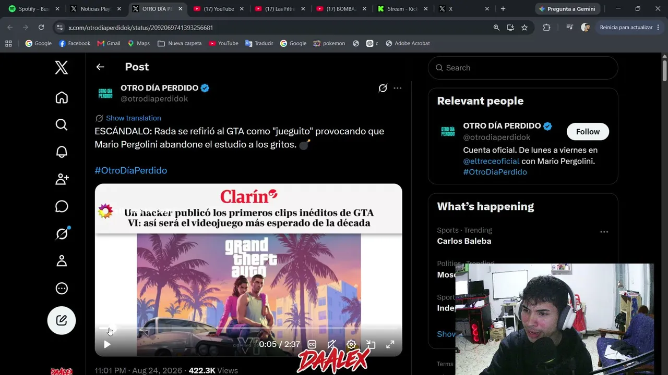
Task: Open the Google bookmark beside Facebook
Action: coord(39,43)
